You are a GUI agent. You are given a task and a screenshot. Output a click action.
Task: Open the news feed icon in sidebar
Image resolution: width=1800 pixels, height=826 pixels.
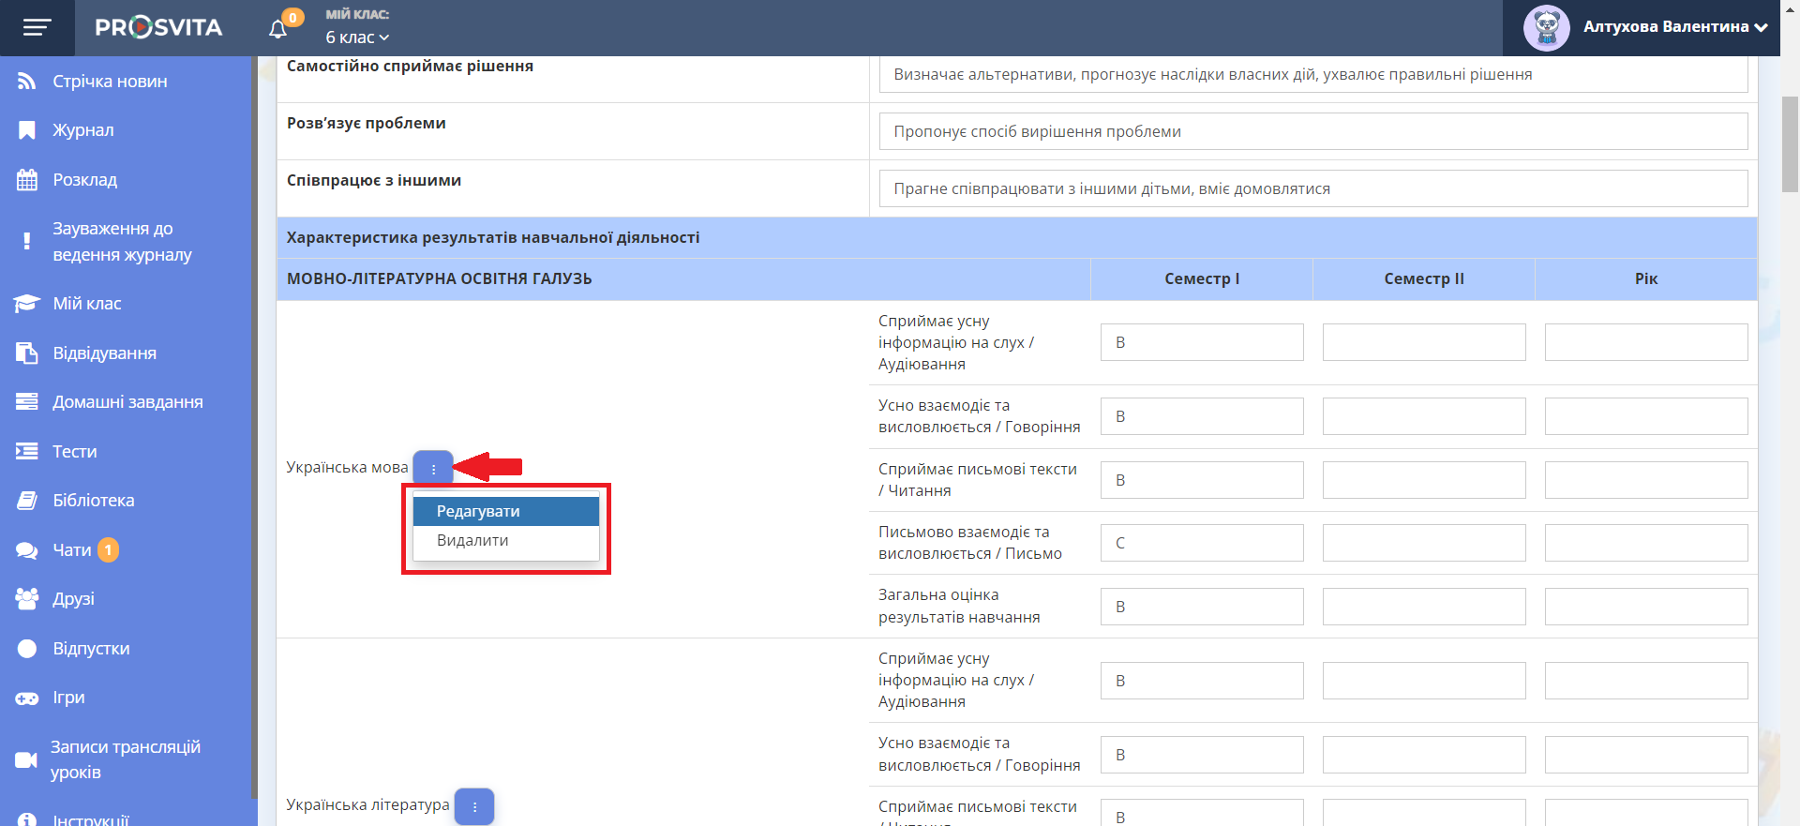[26, 82]
